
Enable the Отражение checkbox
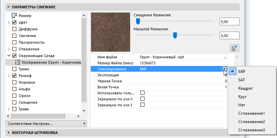(14, 49)
